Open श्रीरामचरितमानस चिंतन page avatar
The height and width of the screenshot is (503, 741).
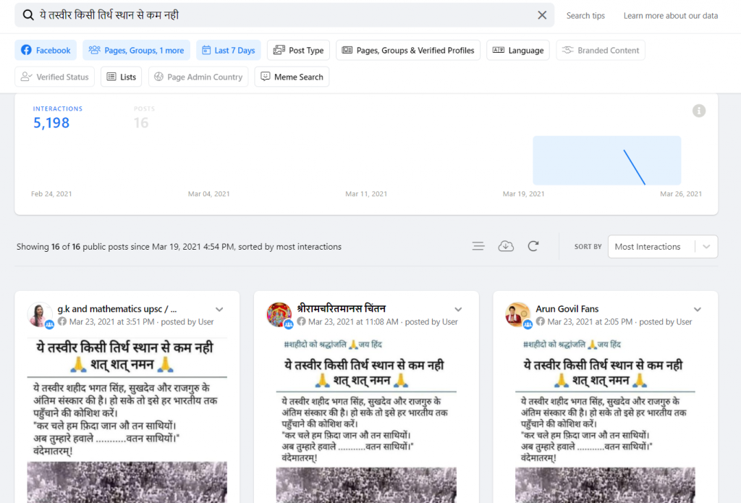[279, 315]
